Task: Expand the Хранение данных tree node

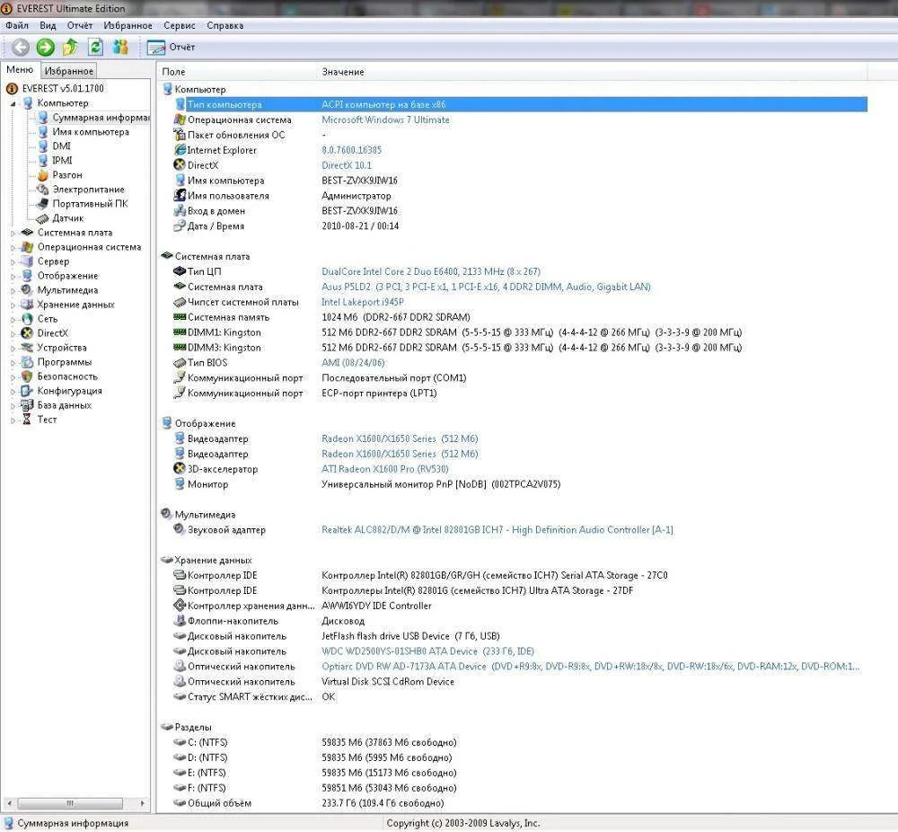Action: pos(13,305)
